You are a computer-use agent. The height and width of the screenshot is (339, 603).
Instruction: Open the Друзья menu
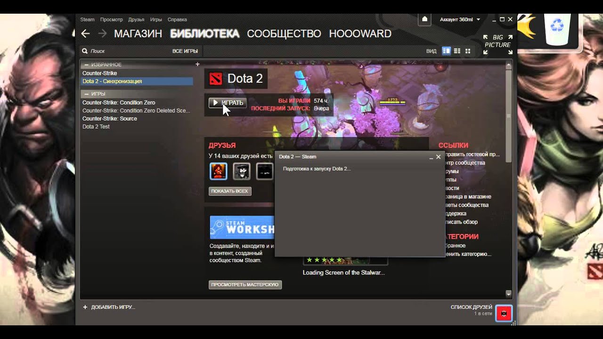136,20
